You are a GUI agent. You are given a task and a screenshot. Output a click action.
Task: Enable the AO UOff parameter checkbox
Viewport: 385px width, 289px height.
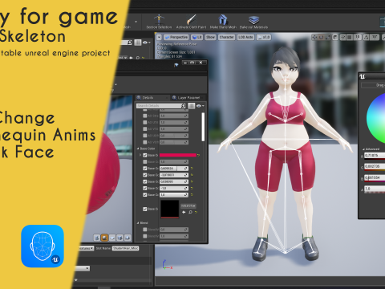pos(145,136)
